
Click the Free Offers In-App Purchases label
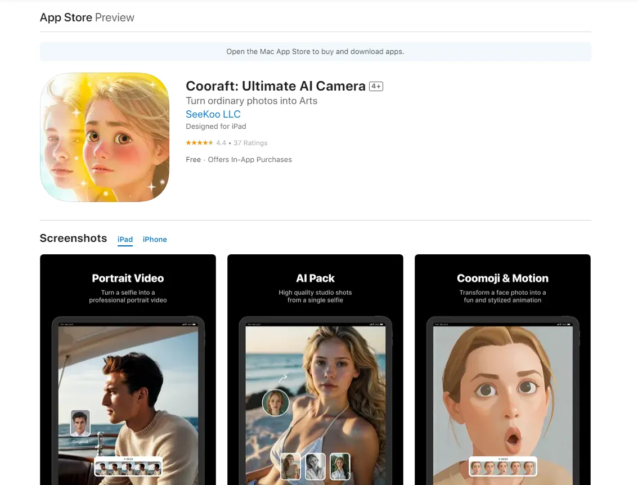239,159
